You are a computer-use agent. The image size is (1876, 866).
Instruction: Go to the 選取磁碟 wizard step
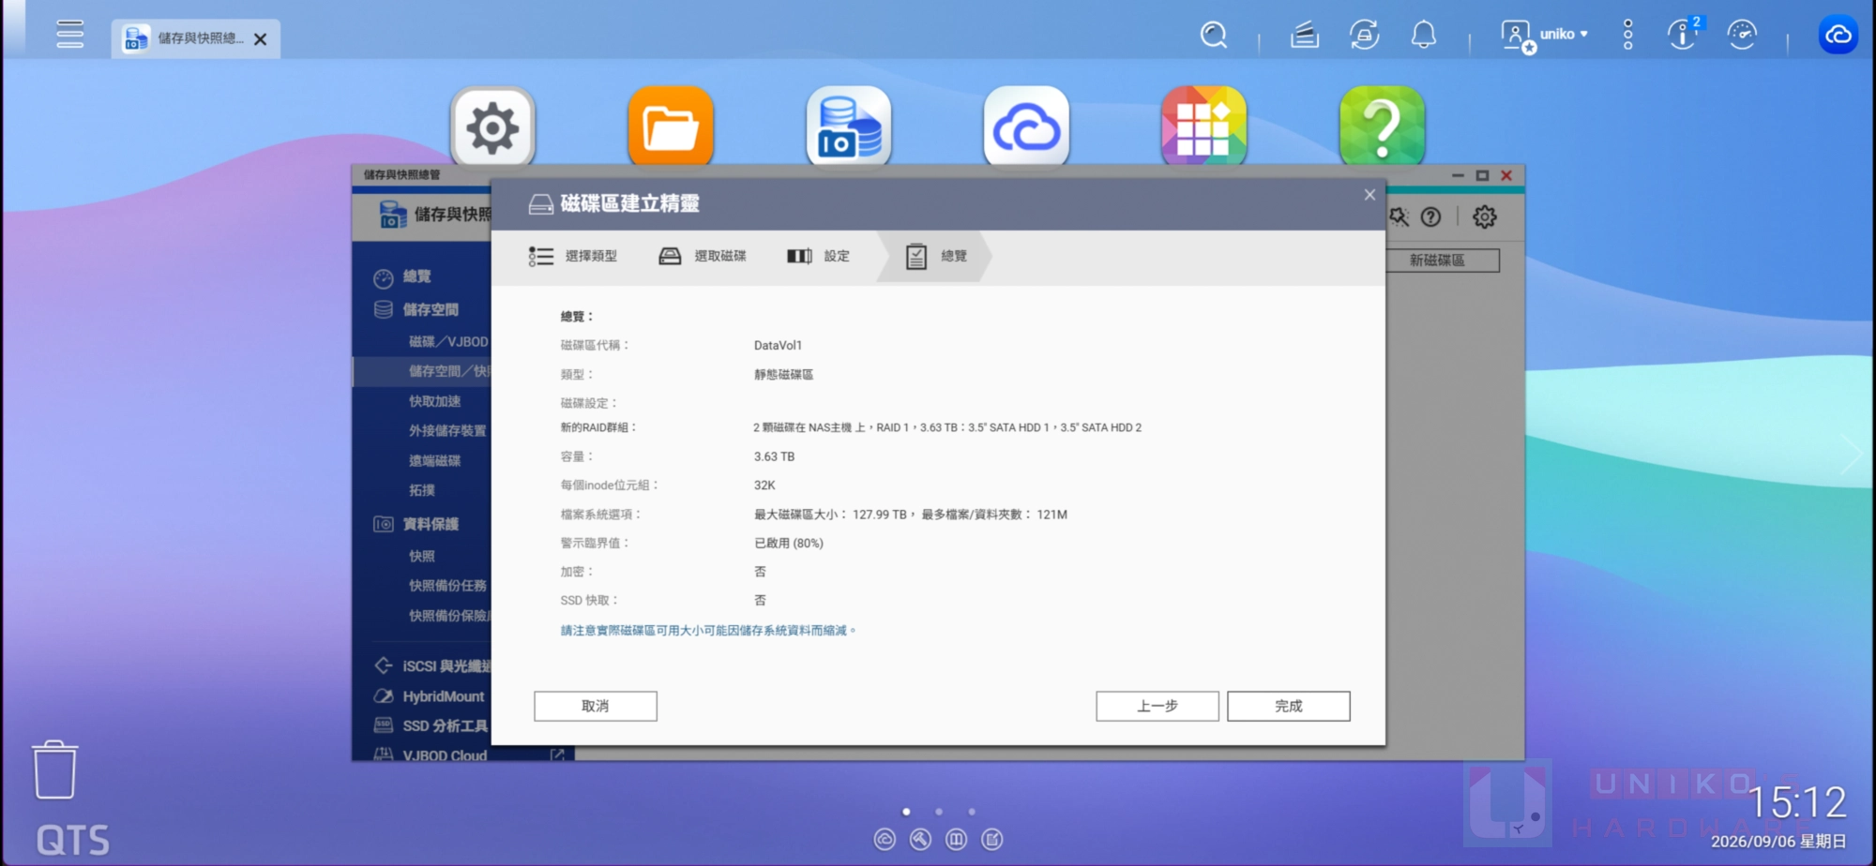tap(703, 256)
